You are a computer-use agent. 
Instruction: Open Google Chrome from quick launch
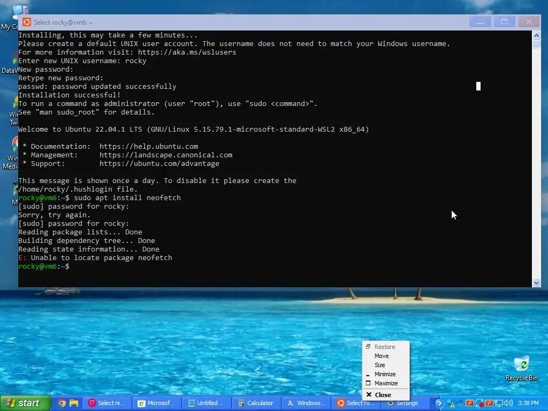[62, 403]
